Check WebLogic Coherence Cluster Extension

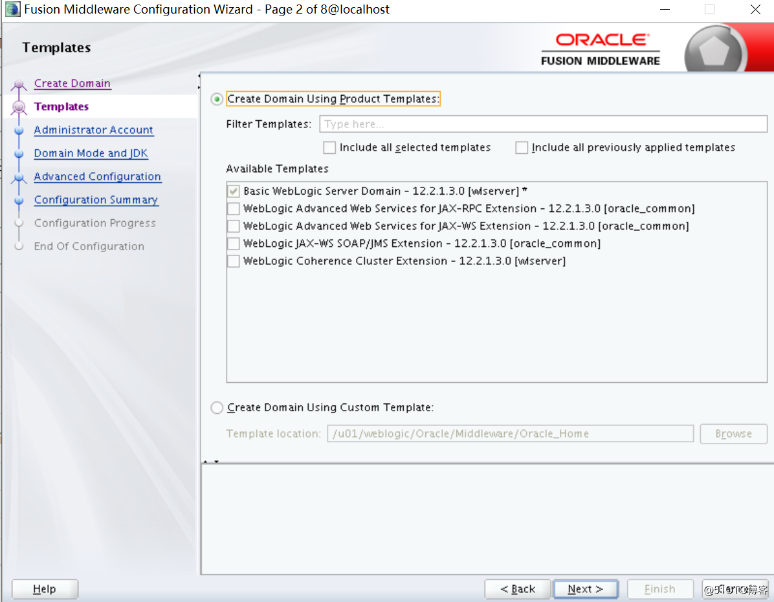click(234, 261)
